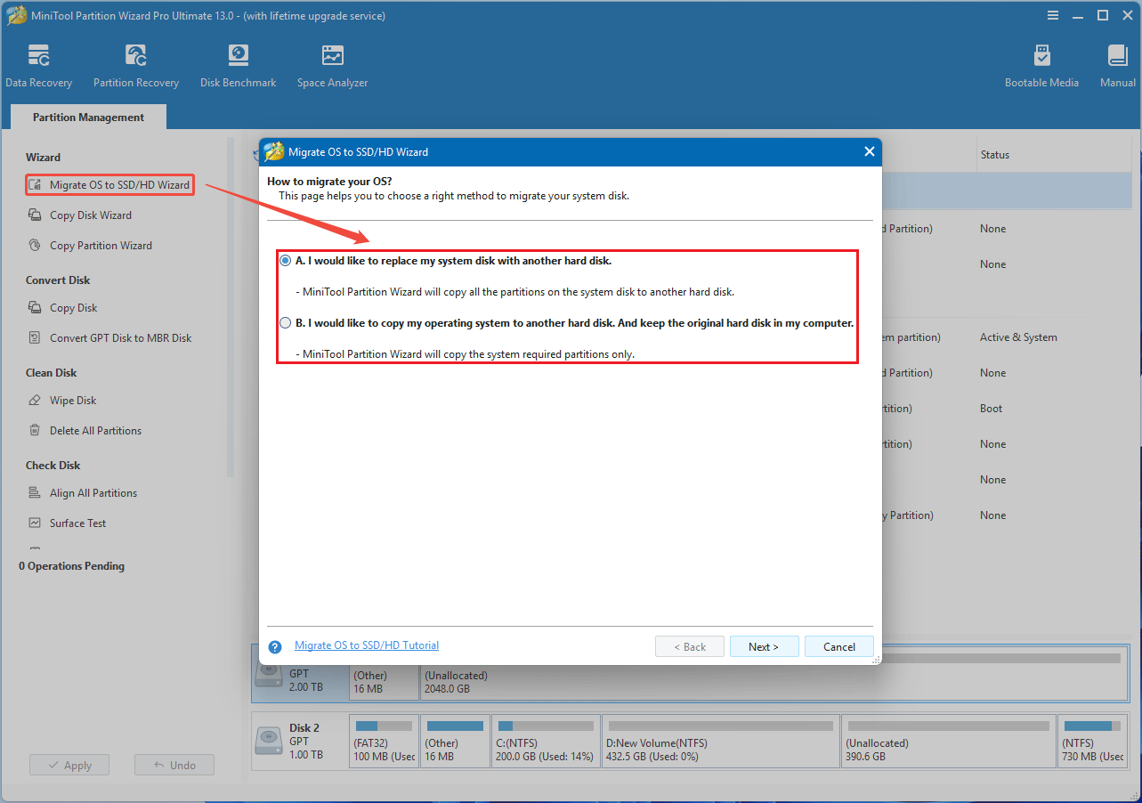
Task: Click the Apply button
Action: (x=69, y=766)
